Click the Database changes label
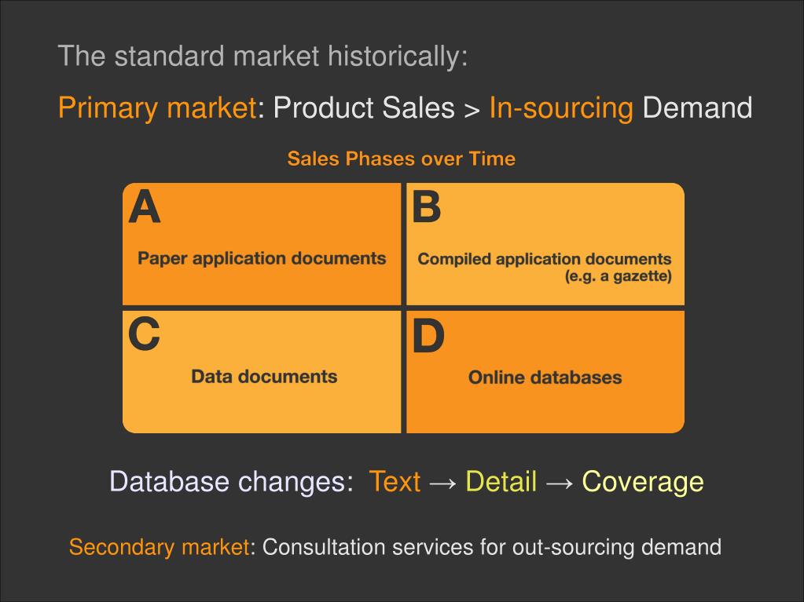 coord(231,482)
